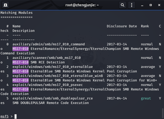The width and height of the screenshot is (164, 119).
Task: Click the Rank column header
Action: tap(145, 26)
